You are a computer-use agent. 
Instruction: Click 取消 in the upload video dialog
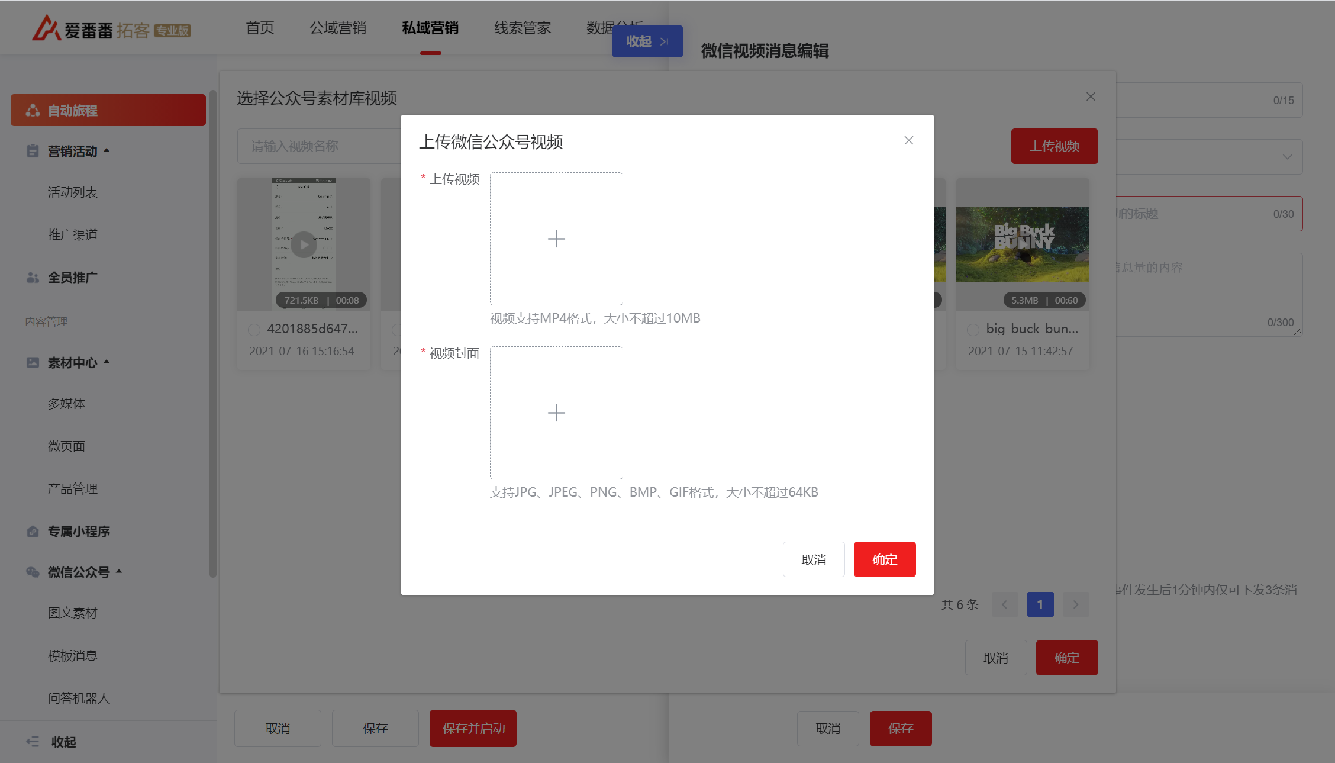(814, 559)
